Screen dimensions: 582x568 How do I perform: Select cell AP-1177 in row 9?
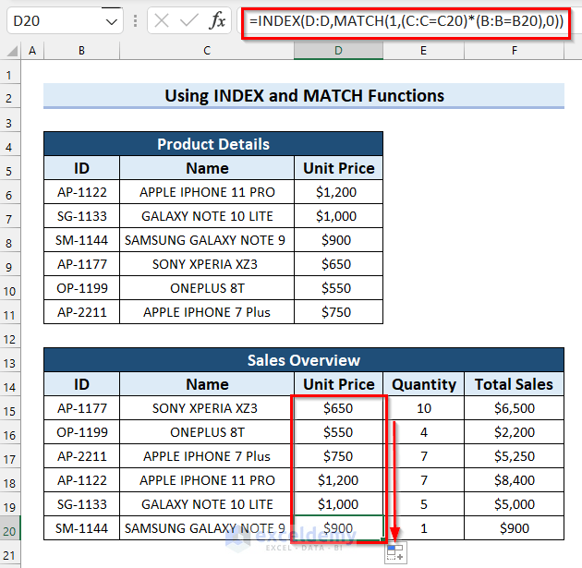81,264
